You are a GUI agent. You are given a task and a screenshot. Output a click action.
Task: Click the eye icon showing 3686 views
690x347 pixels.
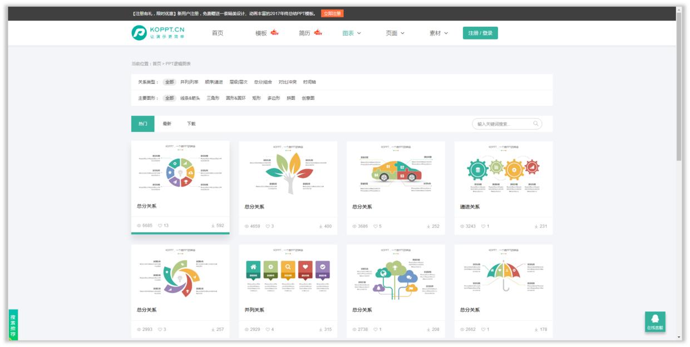tap(354, 226)
